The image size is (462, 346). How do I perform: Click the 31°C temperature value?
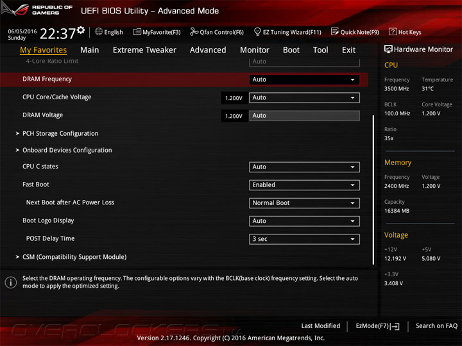(x=427, y=88)
